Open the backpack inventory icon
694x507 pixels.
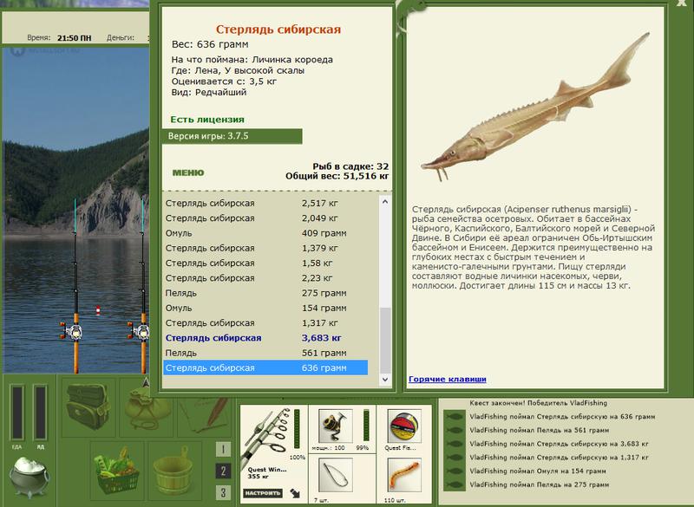click(88, 406)
